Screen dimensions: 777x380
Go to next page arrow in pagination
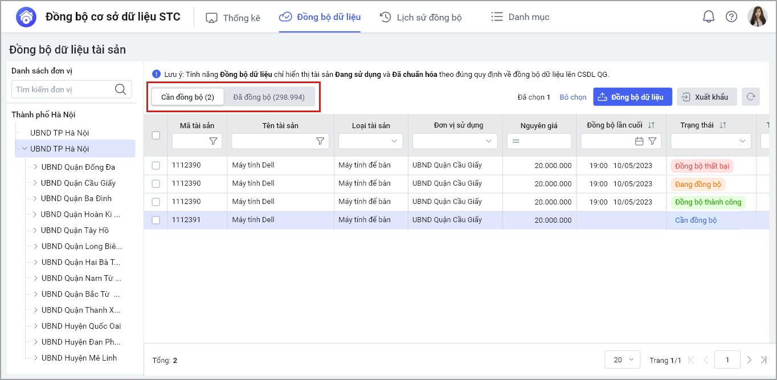click(749, 360)
